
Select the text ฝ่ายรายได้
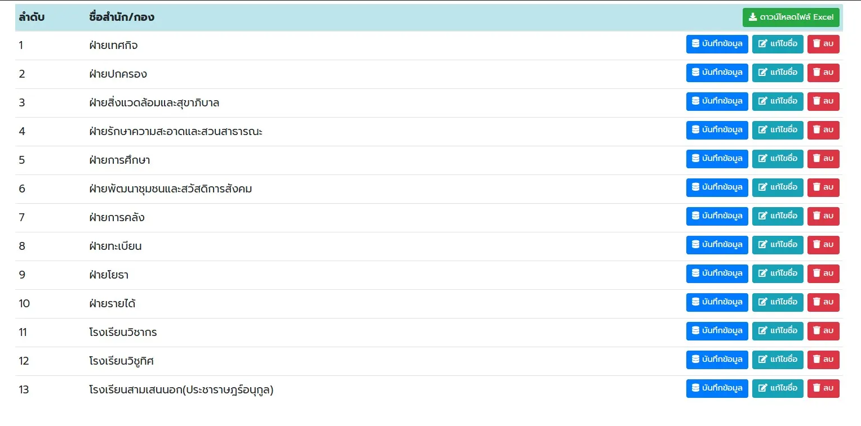pos(112,304)
